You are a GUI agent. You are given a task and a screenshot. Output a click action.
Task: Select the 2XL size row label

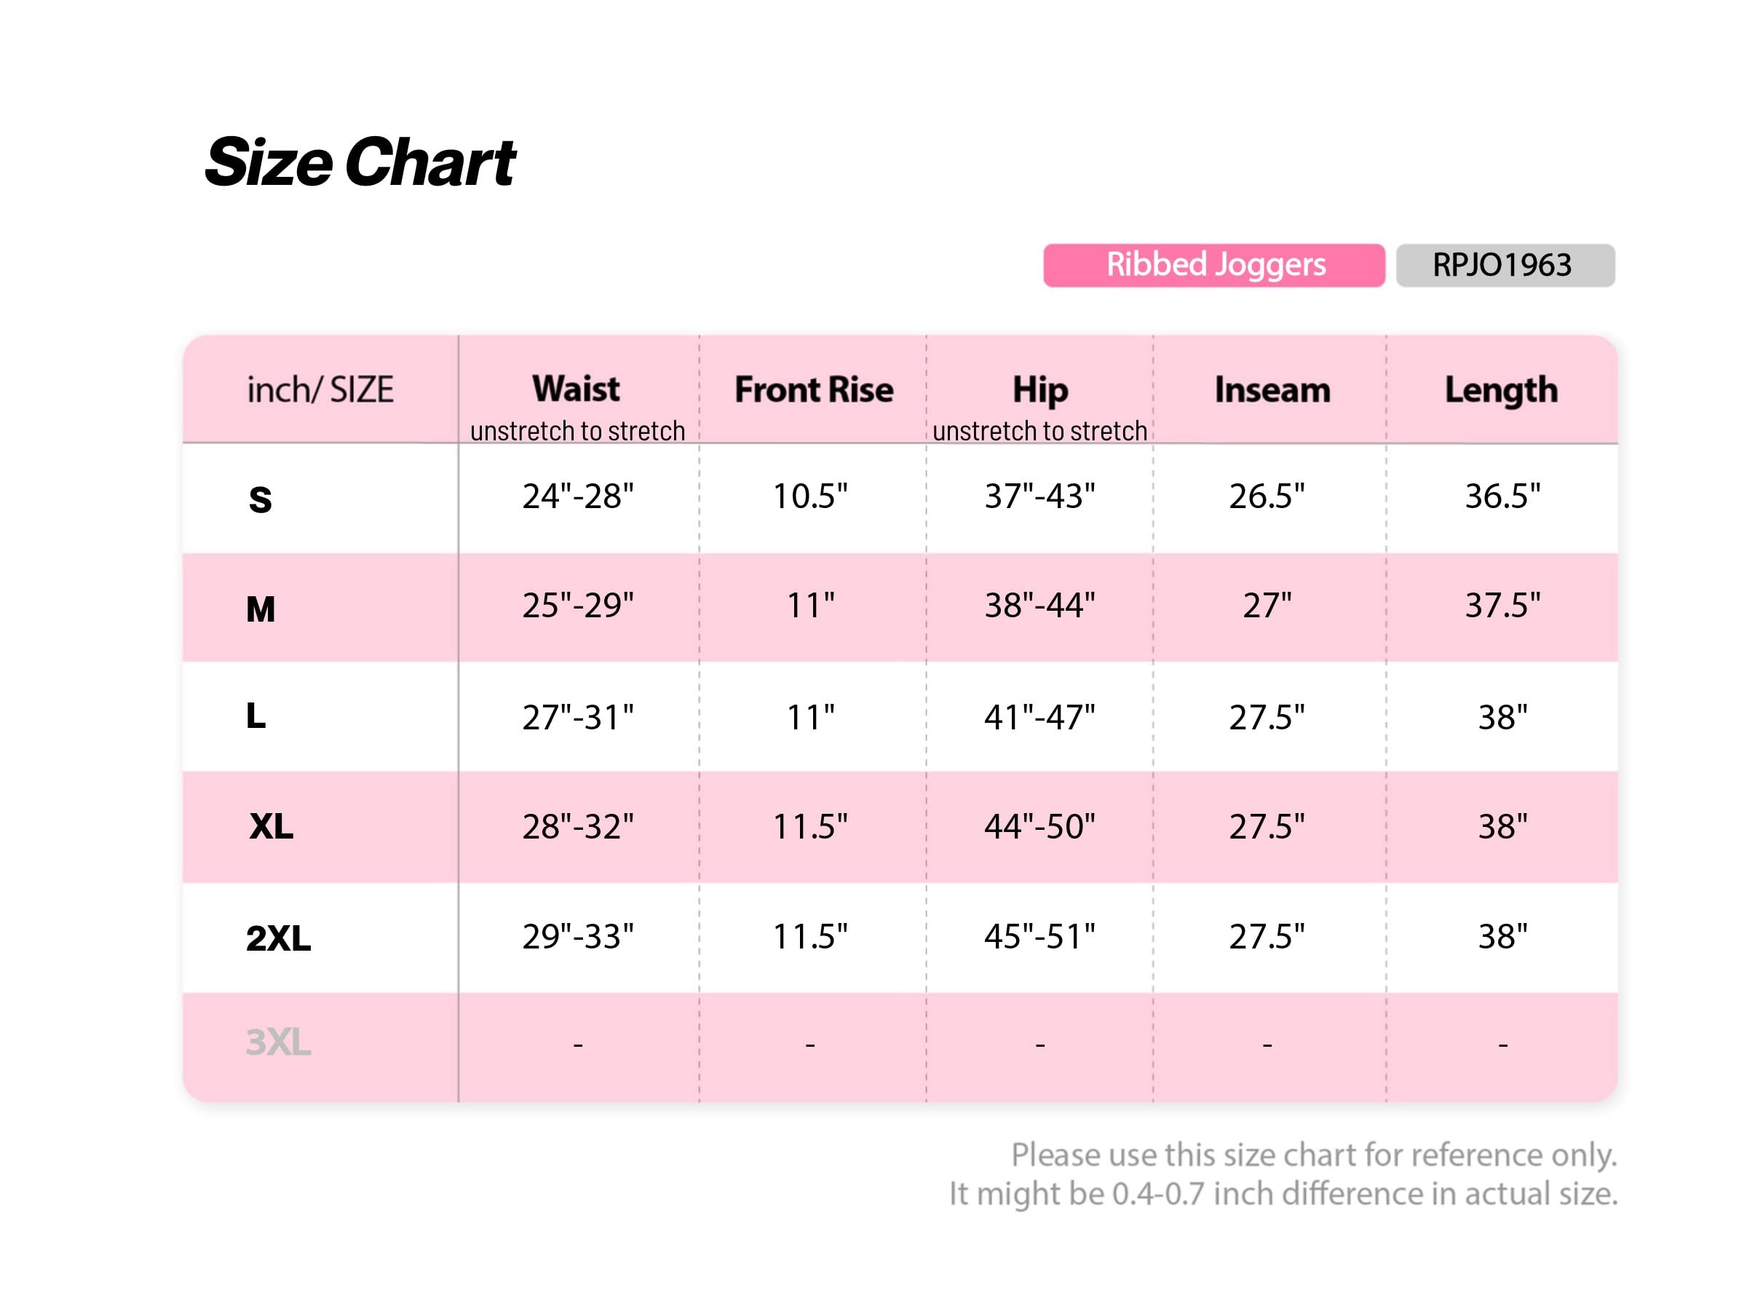tap(278, 938)
